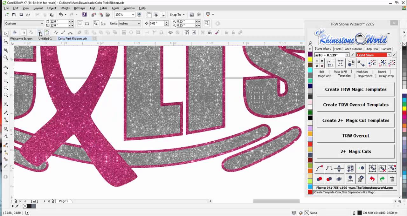Image resolution: width=407 pixels, height=216 pixels.
Task: Open the Object menu
Action: tap(52, 8)
